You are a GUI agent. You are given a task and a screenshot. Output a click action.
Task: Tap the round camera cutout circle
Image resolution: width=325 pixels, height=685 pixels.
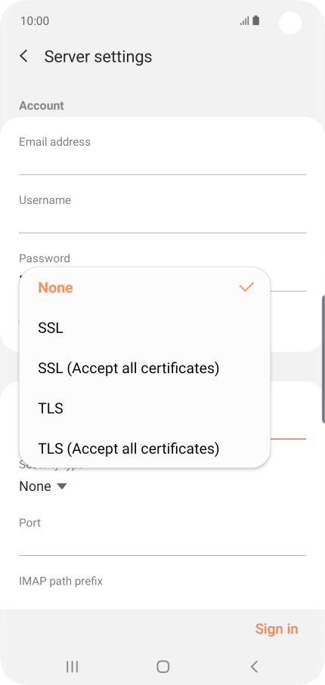click(290, 23)
